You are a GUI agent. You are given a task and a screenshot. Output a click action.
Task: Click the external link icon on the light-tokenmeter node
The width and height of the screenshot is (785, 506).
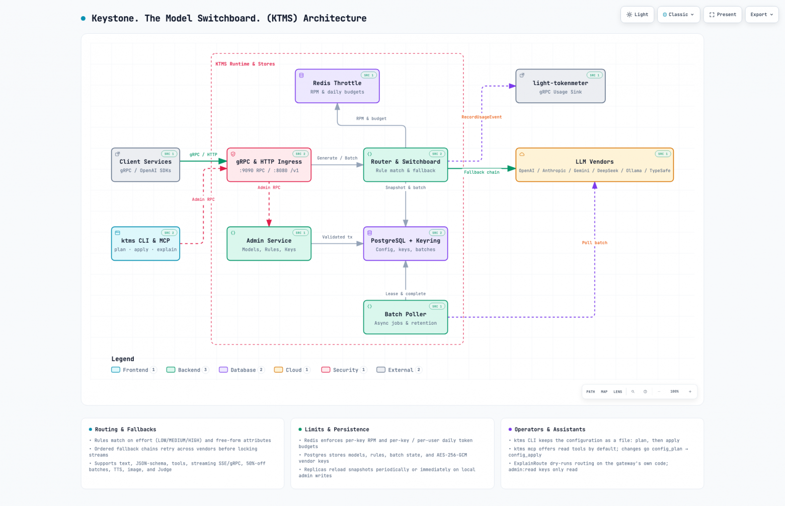(x=522, y=75)
